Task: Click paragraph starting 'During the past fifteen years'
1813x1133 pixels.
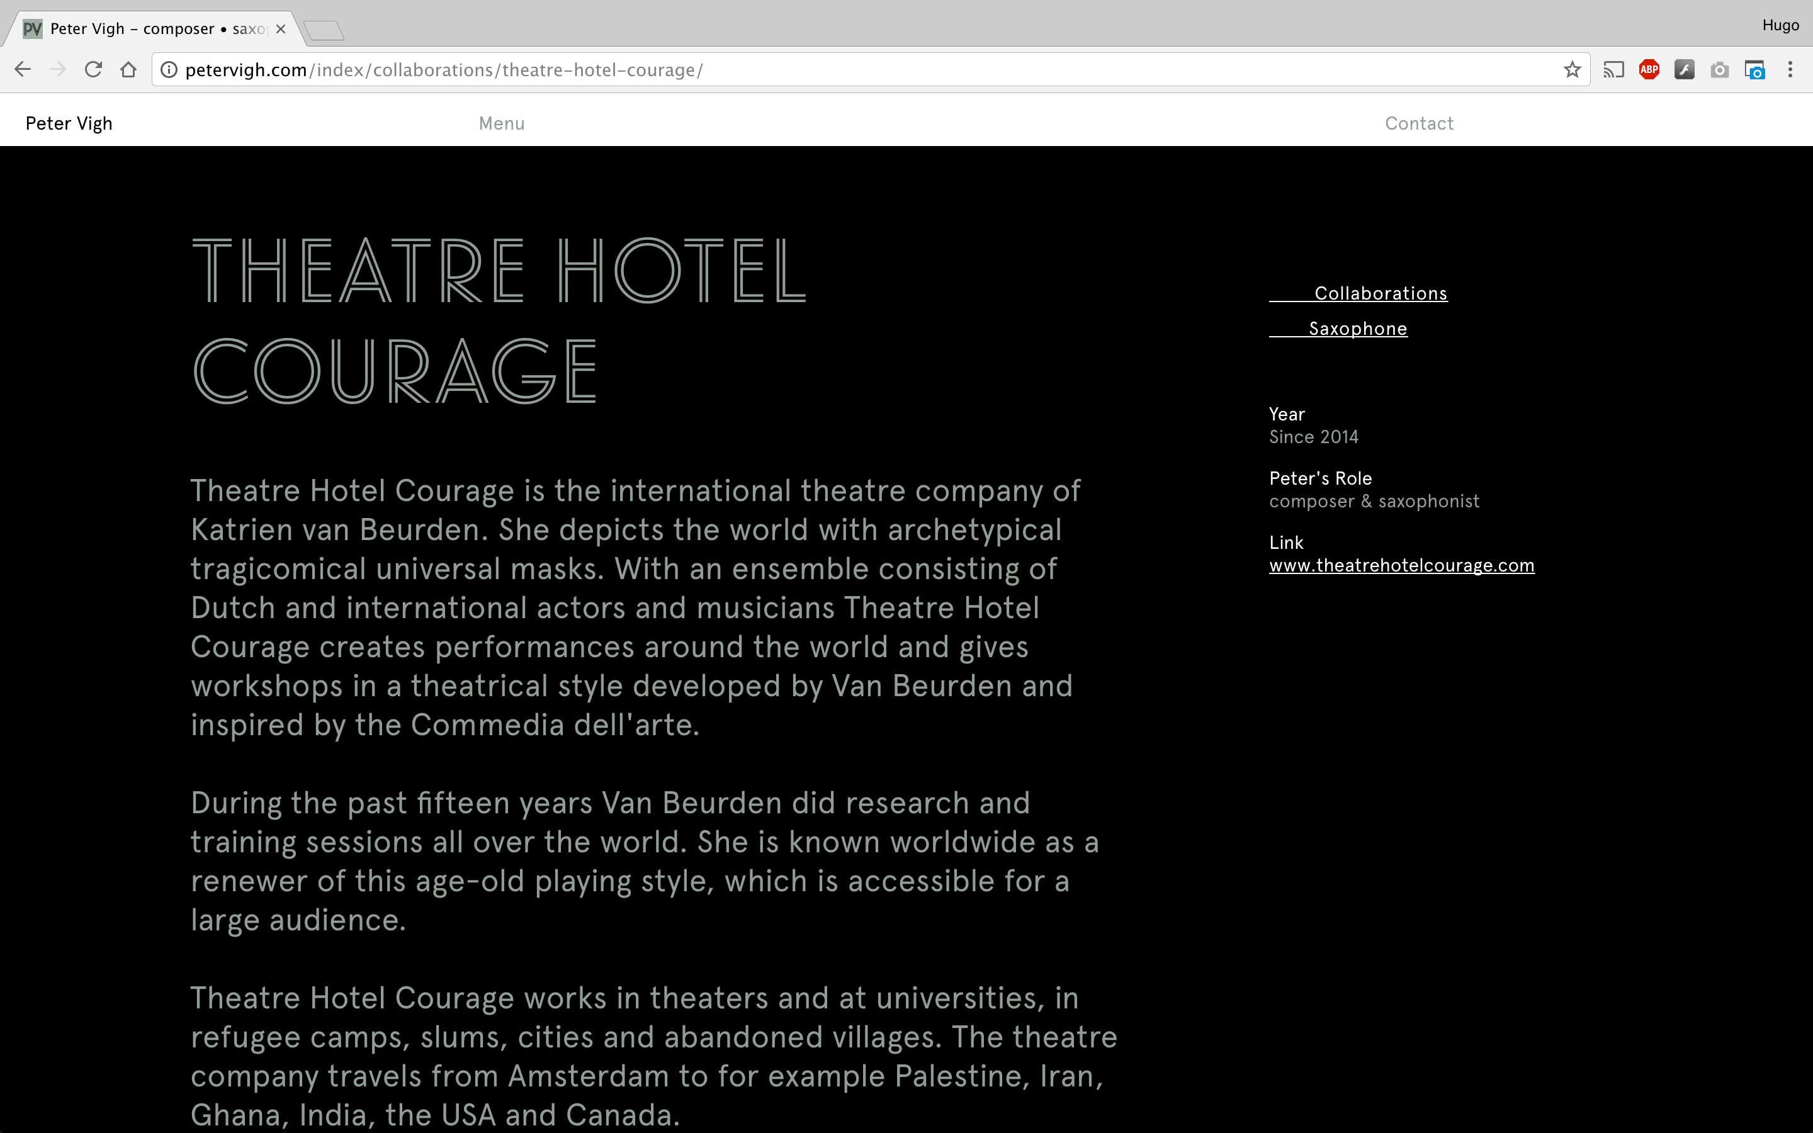Action: [644, 862]
